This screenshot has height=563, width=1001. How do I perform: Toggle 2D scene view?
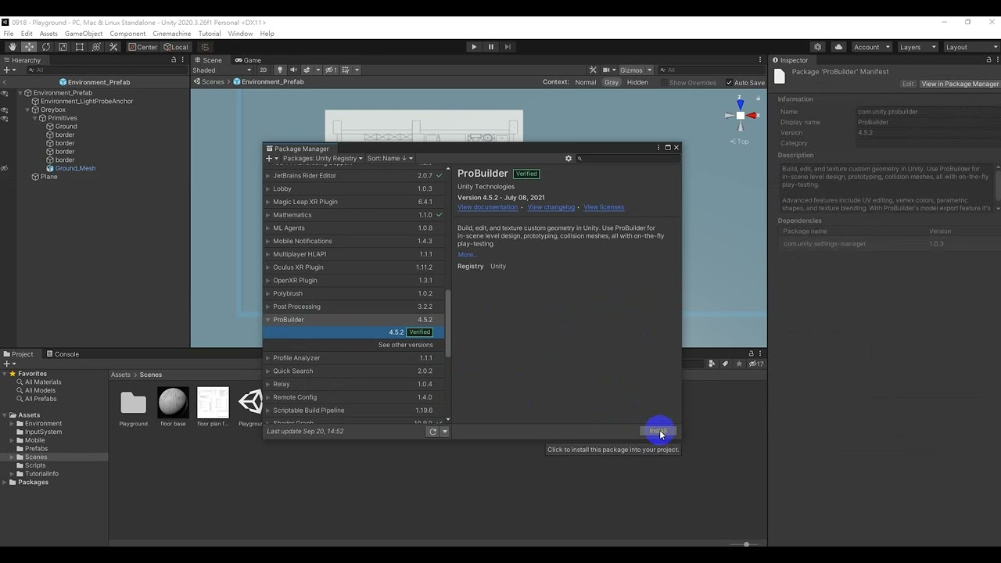(x=263, y=70)
